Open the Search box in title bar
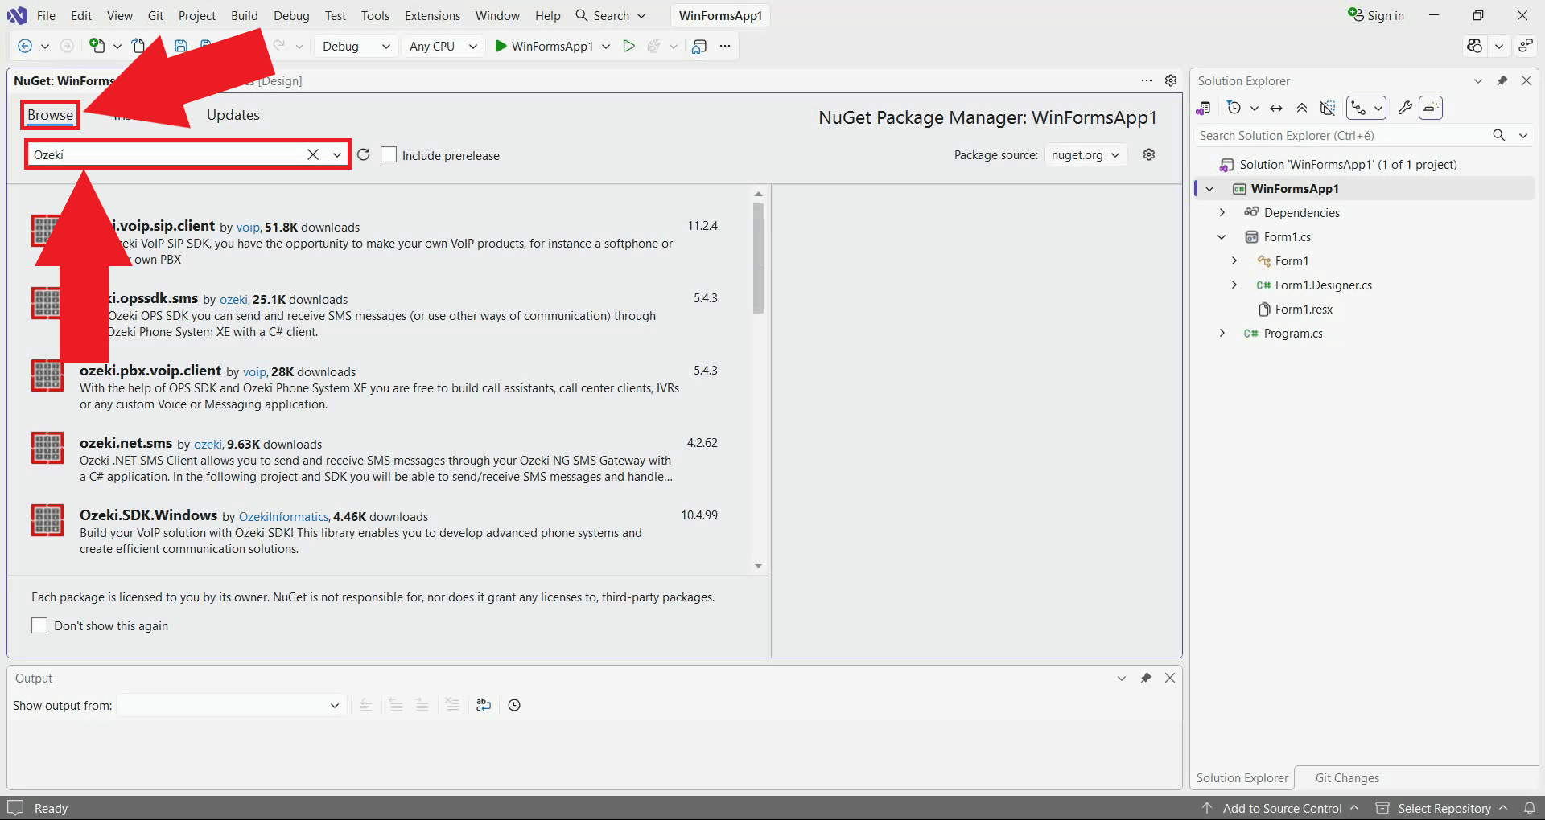Viewport: 1545px width, 820px height. [611, 15]
